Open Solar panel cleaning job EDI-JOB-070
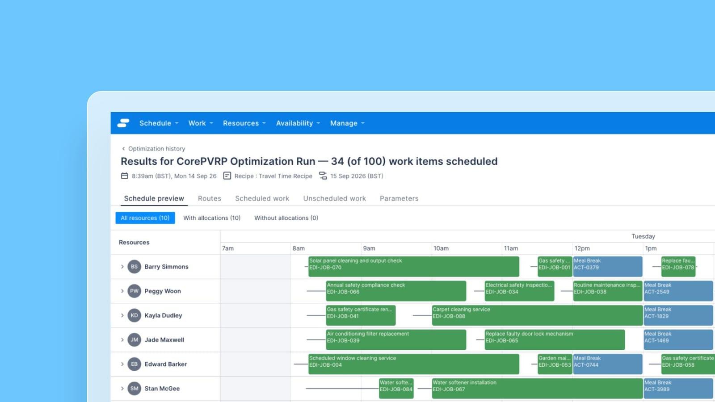 pos(414,267)
